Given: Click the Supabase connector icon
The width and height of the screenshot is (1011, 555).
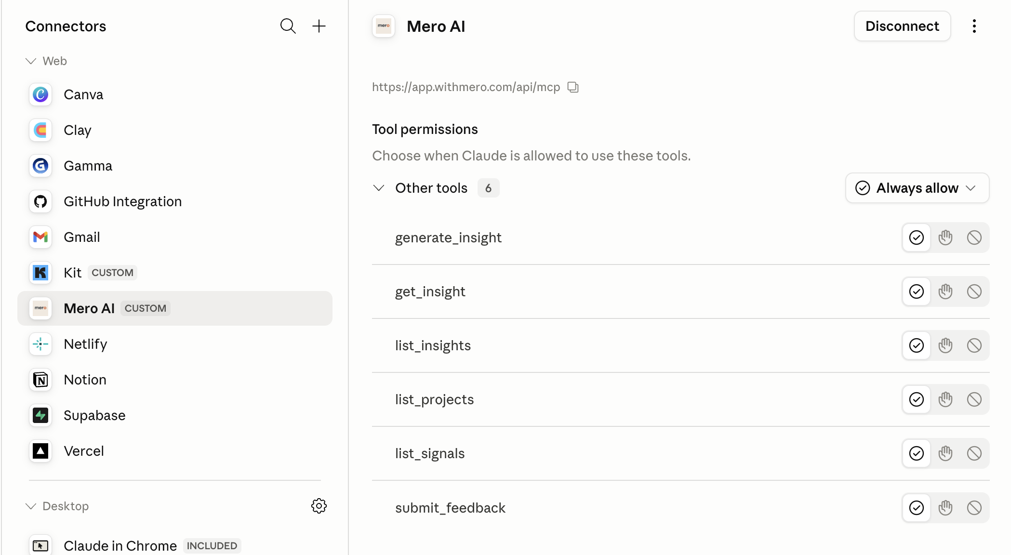Looking at the screenshot, I should click(40, 415).
